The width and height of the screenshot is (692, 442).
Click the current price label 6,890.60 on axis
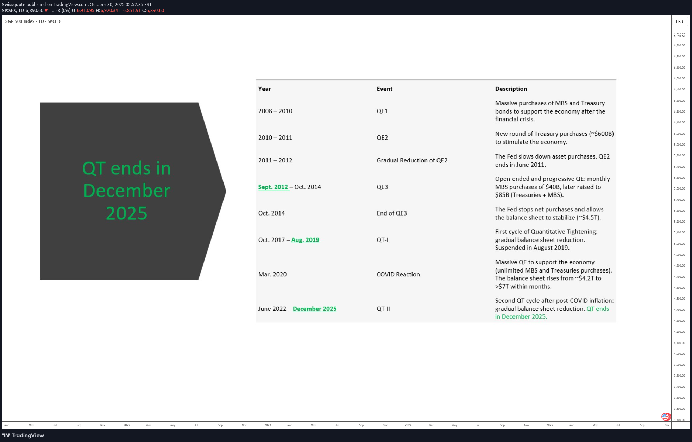coord(679,36)
